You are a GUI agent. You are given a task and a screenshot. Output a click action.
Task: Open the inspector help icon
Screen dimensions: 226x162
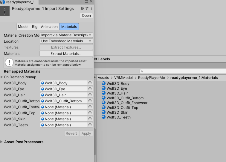pos(82,8)
